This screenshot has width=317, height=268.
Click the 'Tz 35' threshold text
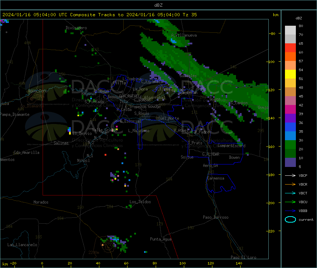click(189, 14)
